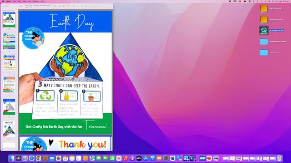Select the bottom blue folder on desktop

264,53
